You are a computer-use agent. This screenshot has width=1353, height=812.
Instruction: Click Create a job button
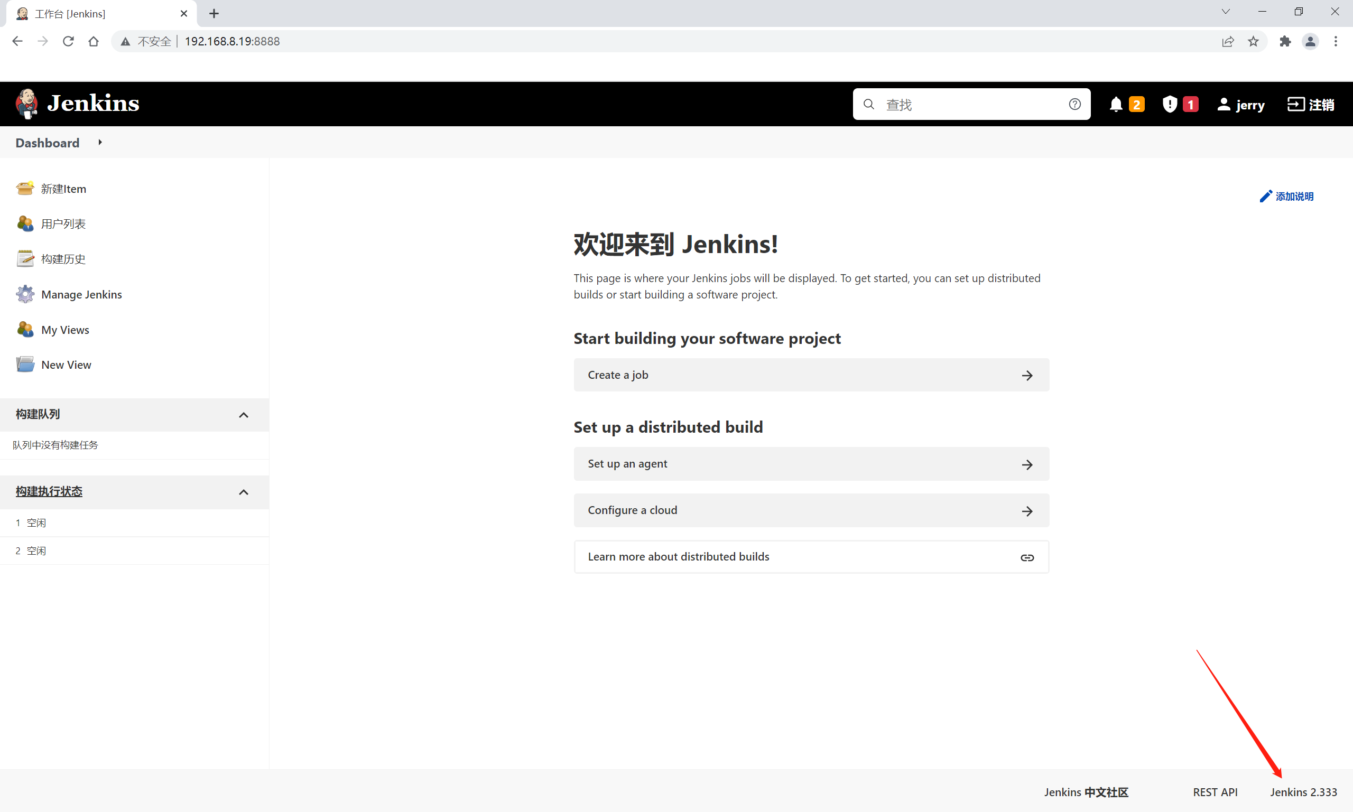(811, 375)
